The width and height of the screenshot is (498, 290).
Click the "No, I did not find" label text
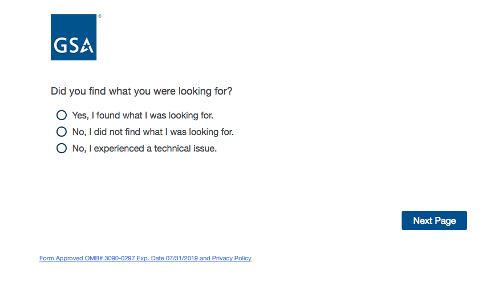click(153, 132)
